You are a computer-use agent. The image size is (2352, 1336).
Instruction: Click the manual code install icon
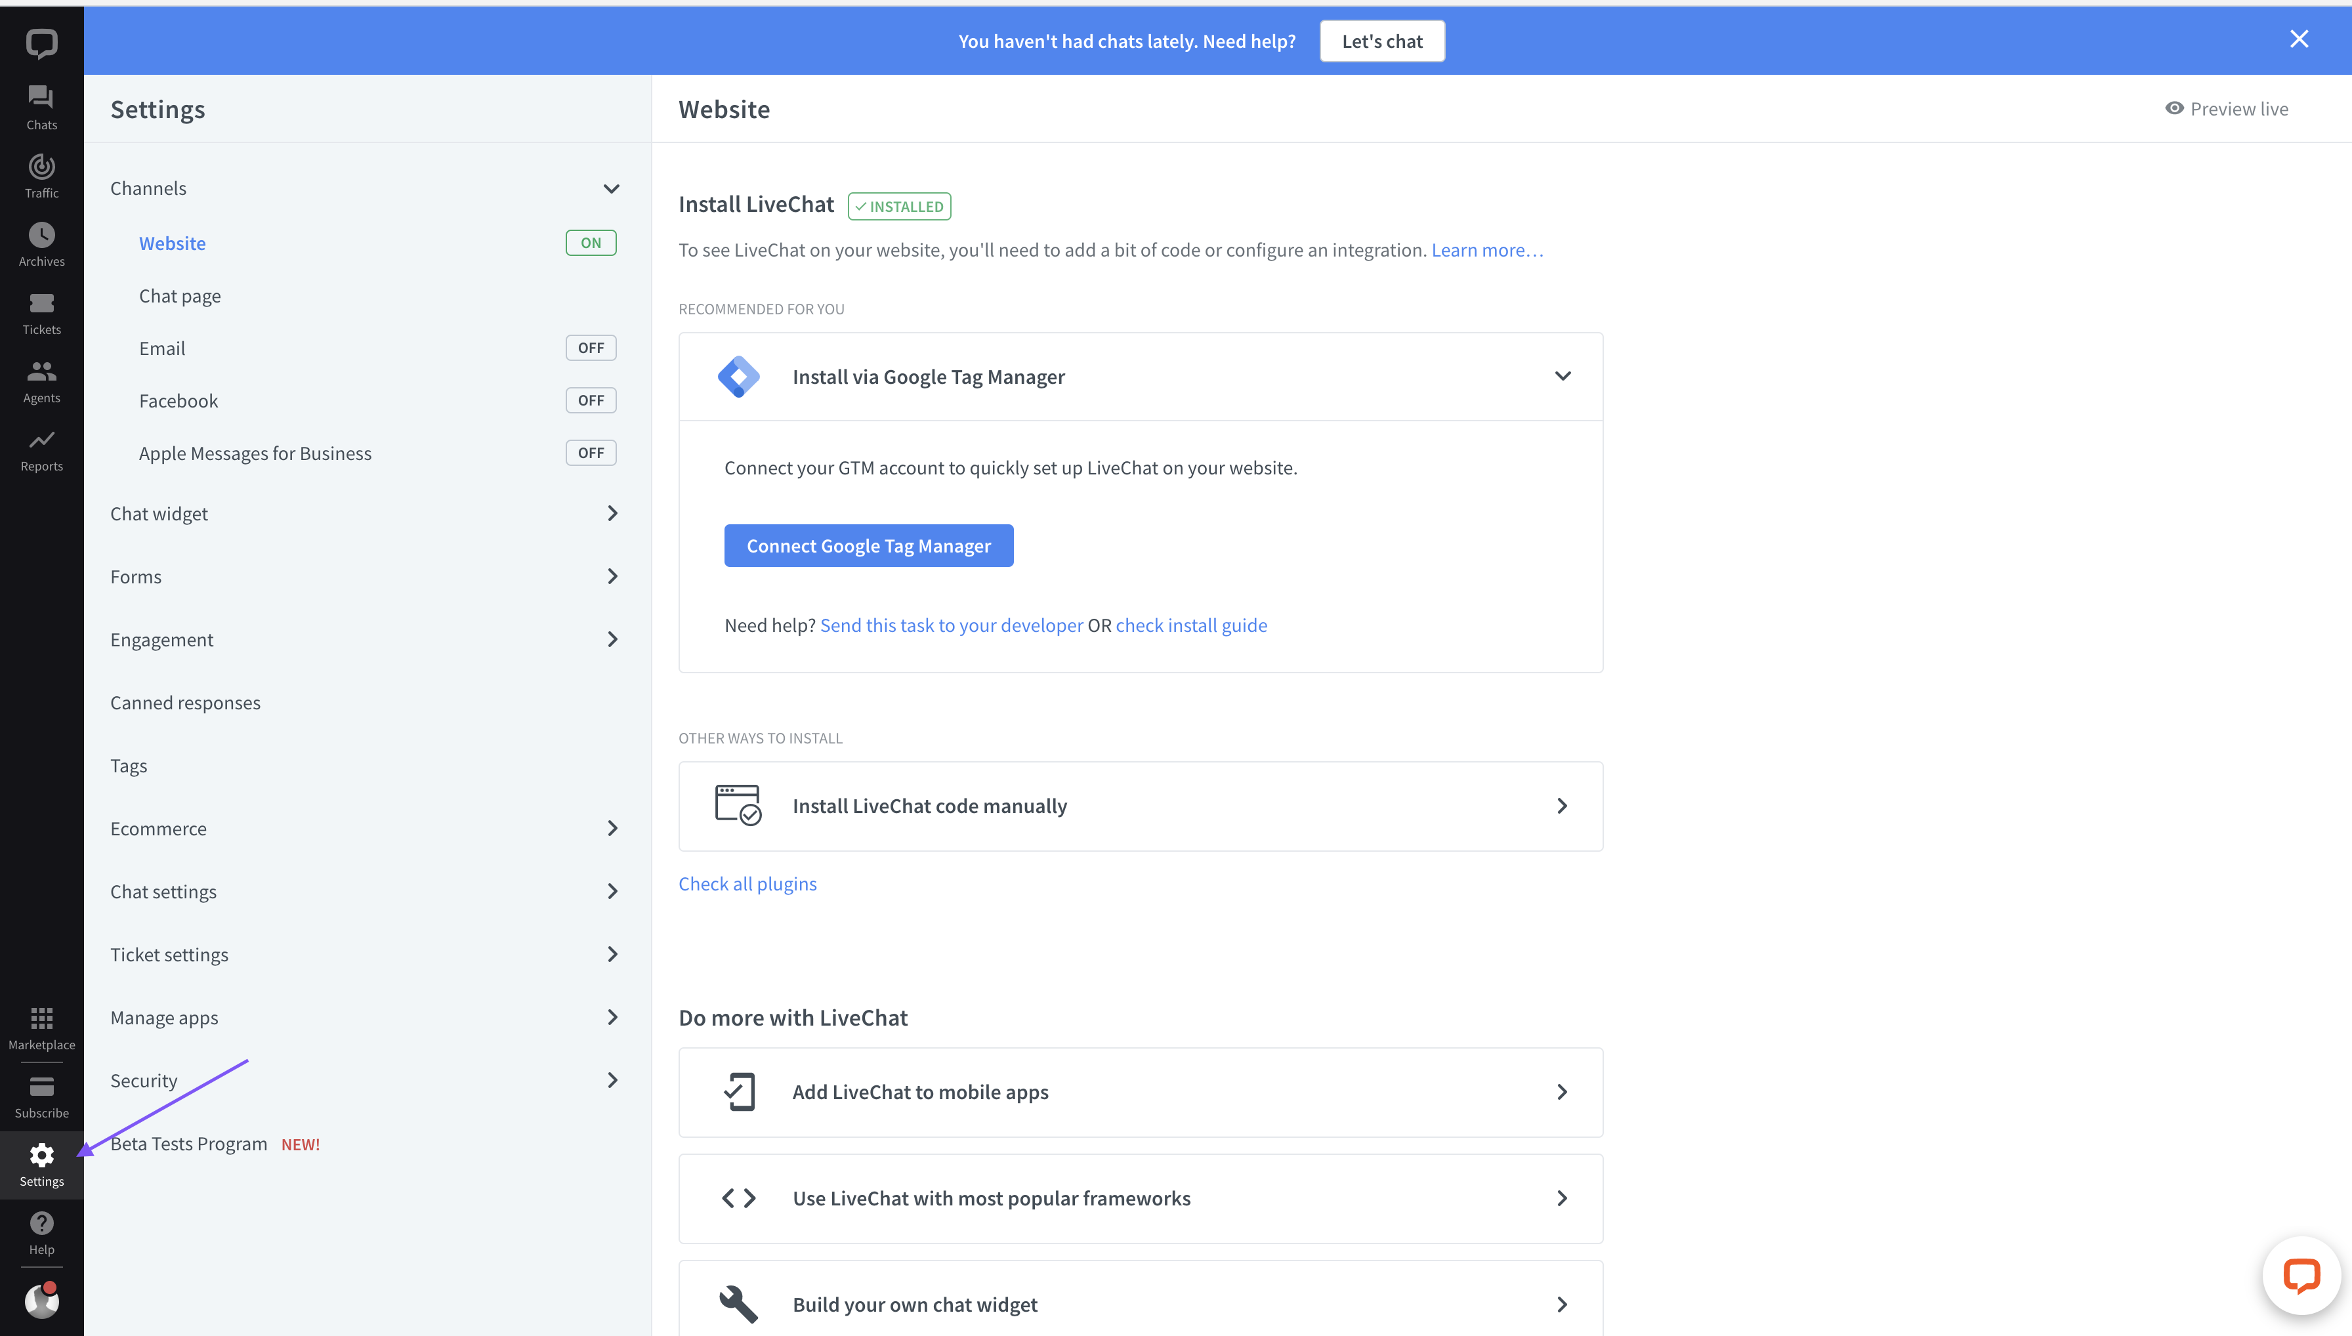738,804
